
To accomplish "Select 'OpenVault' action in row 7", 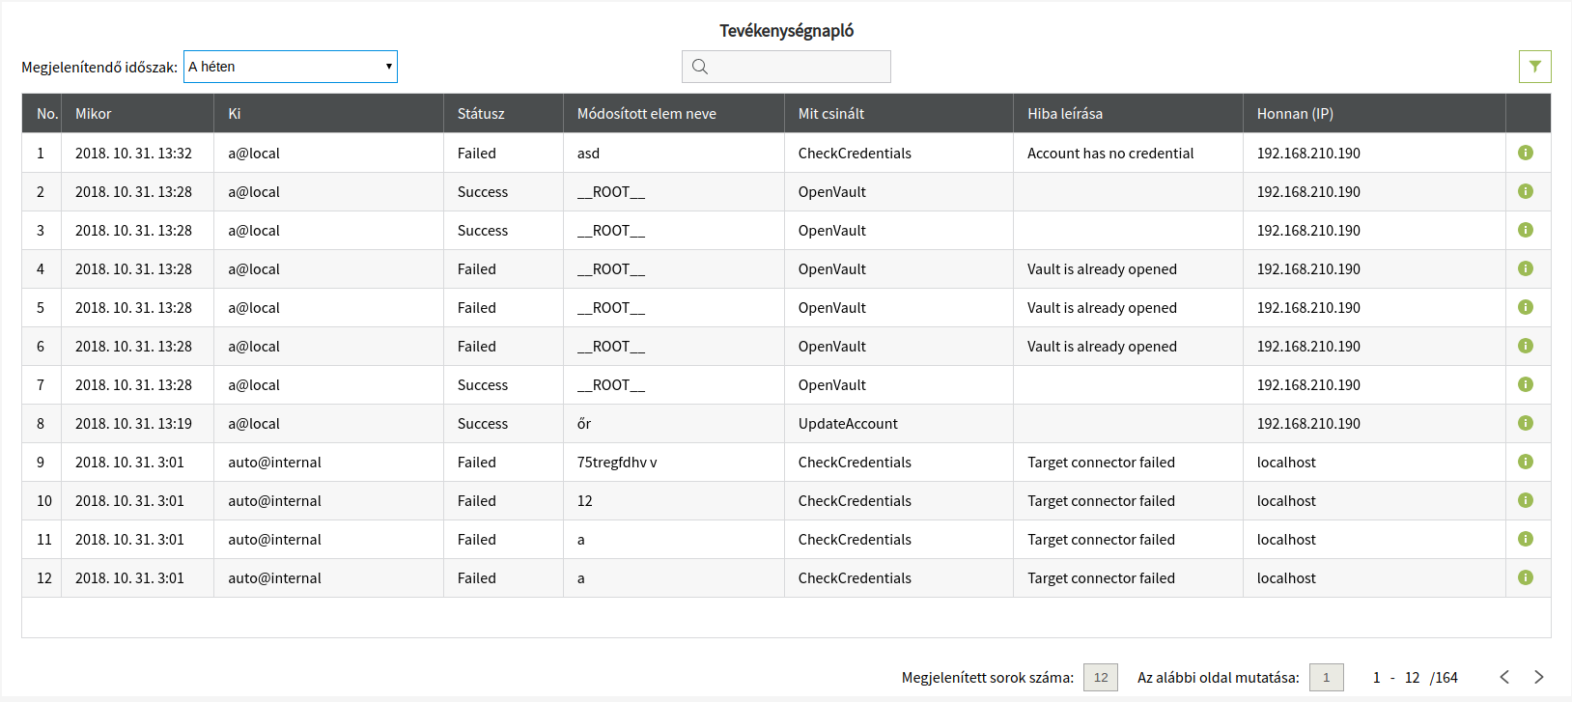I will click(x=832, y=385).
